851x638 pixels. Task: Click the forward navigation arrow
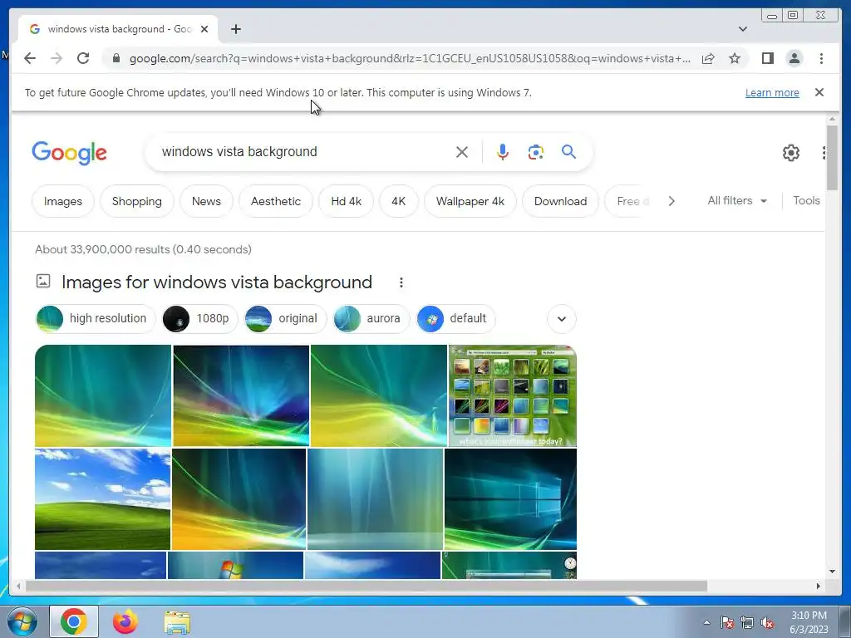57,58
